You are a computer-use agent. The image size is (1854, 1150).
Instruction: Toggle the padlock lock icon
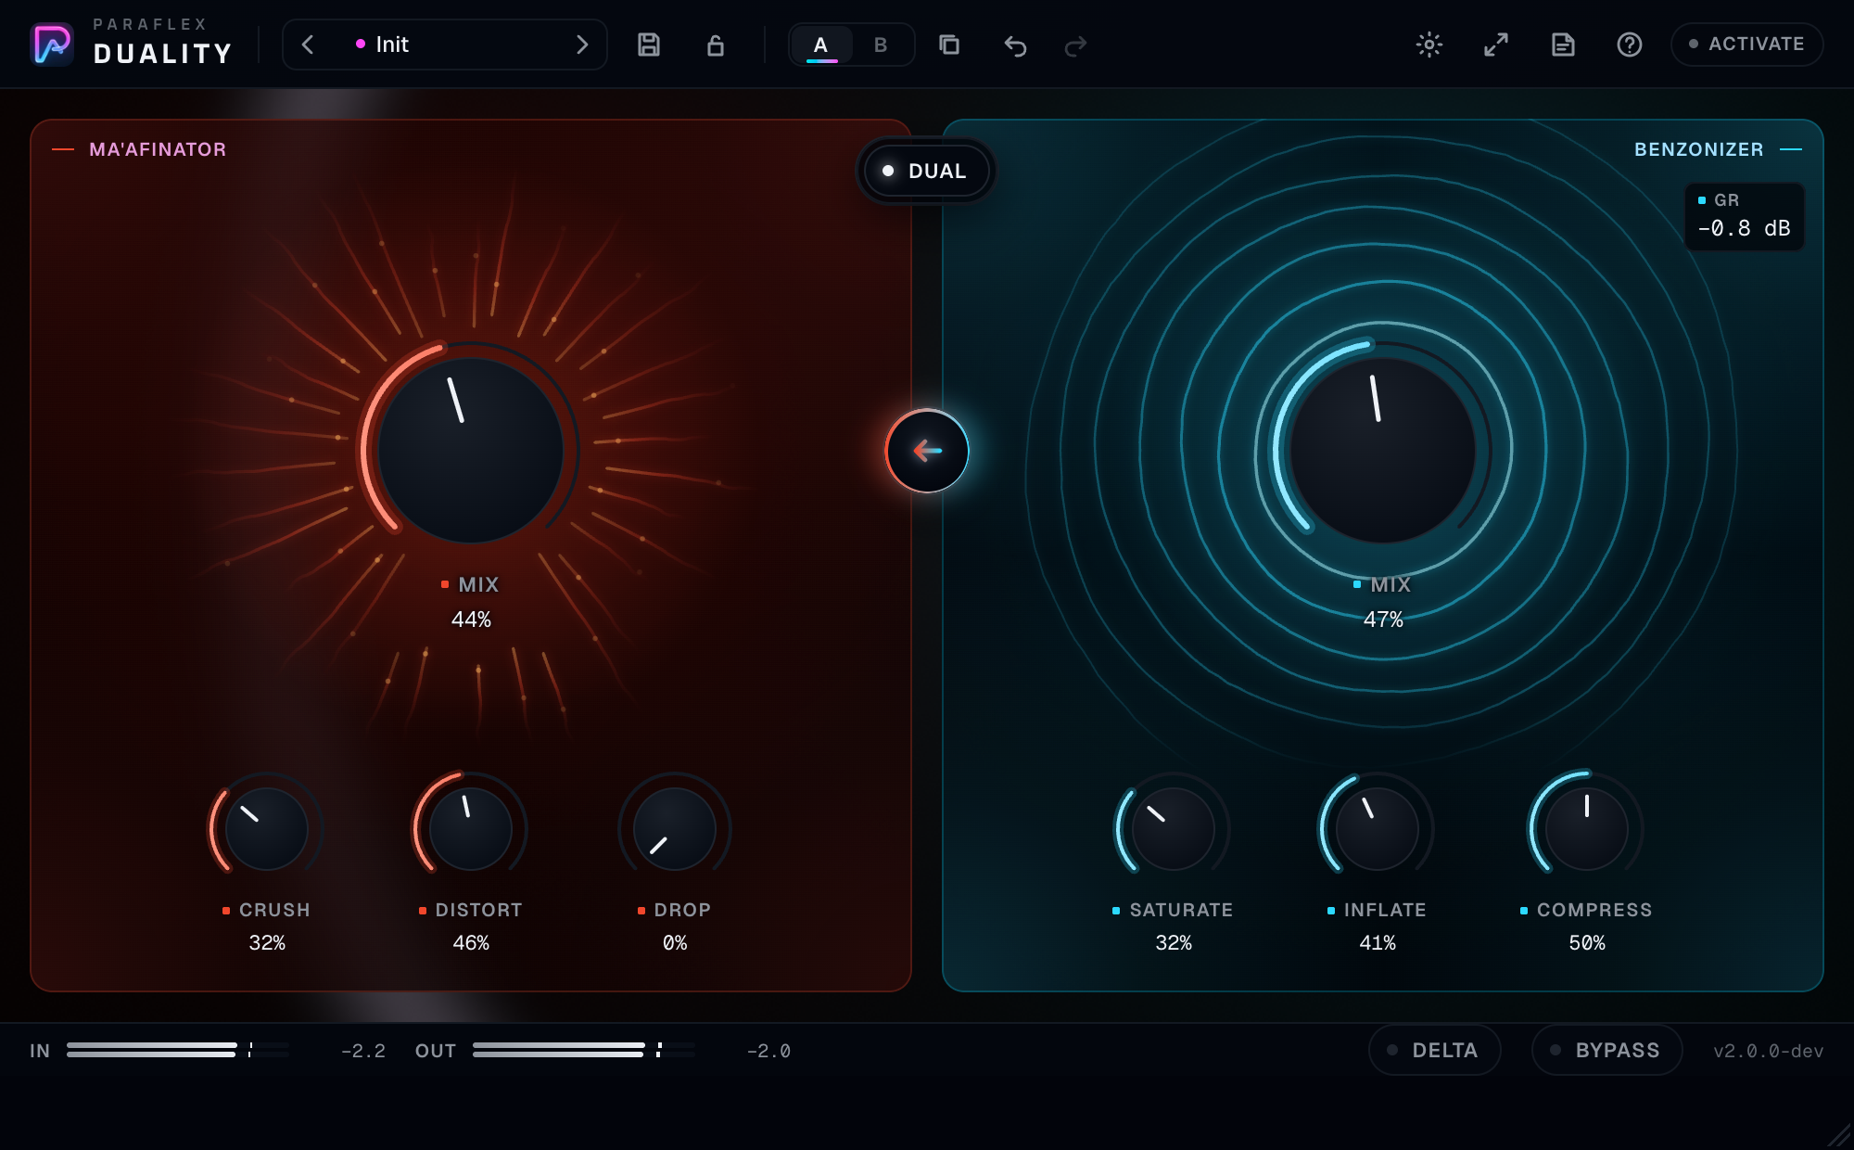(715, 45)
